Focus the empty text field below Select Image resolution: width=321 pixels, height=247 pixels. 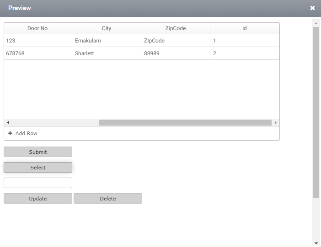coord(38,183)
